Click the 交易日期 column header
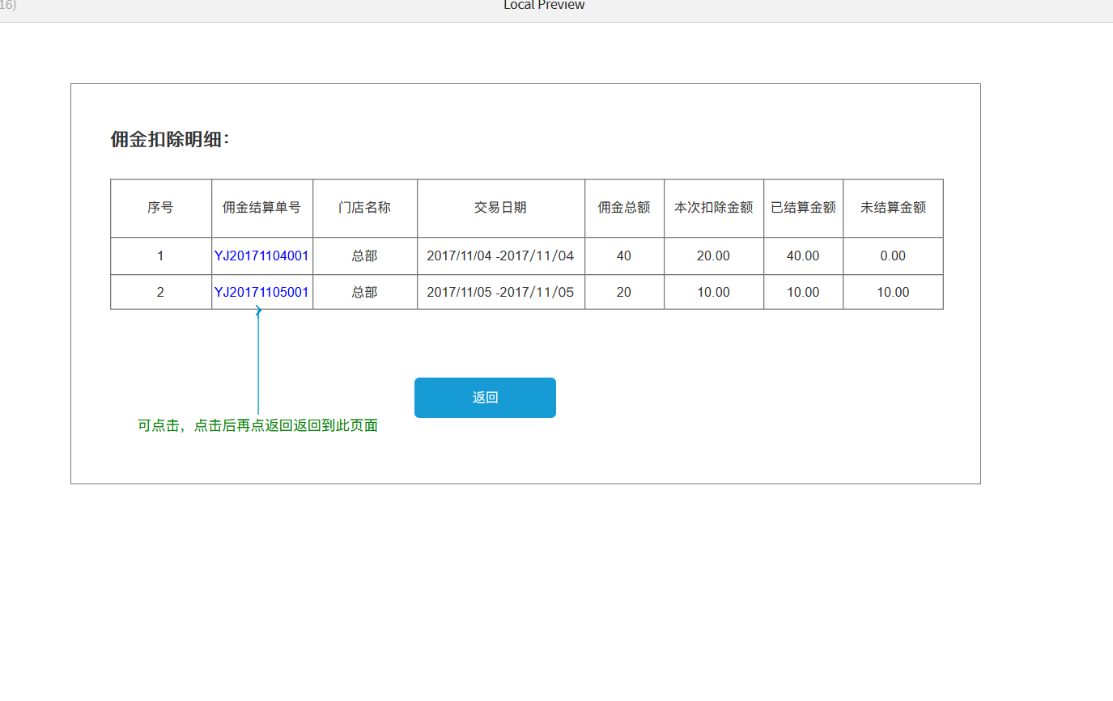The width and height of the screenshot is (1113, 701). (500, 207)
